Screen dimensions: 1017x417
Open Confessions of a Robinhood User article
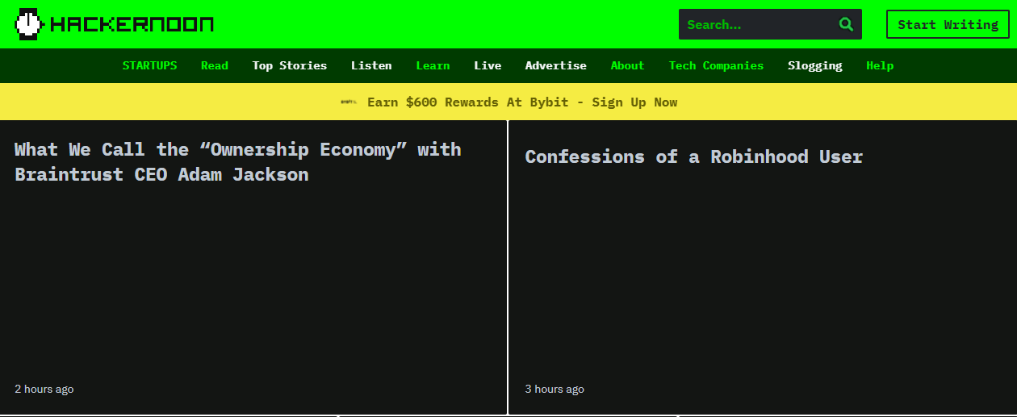tap(694, 157)
